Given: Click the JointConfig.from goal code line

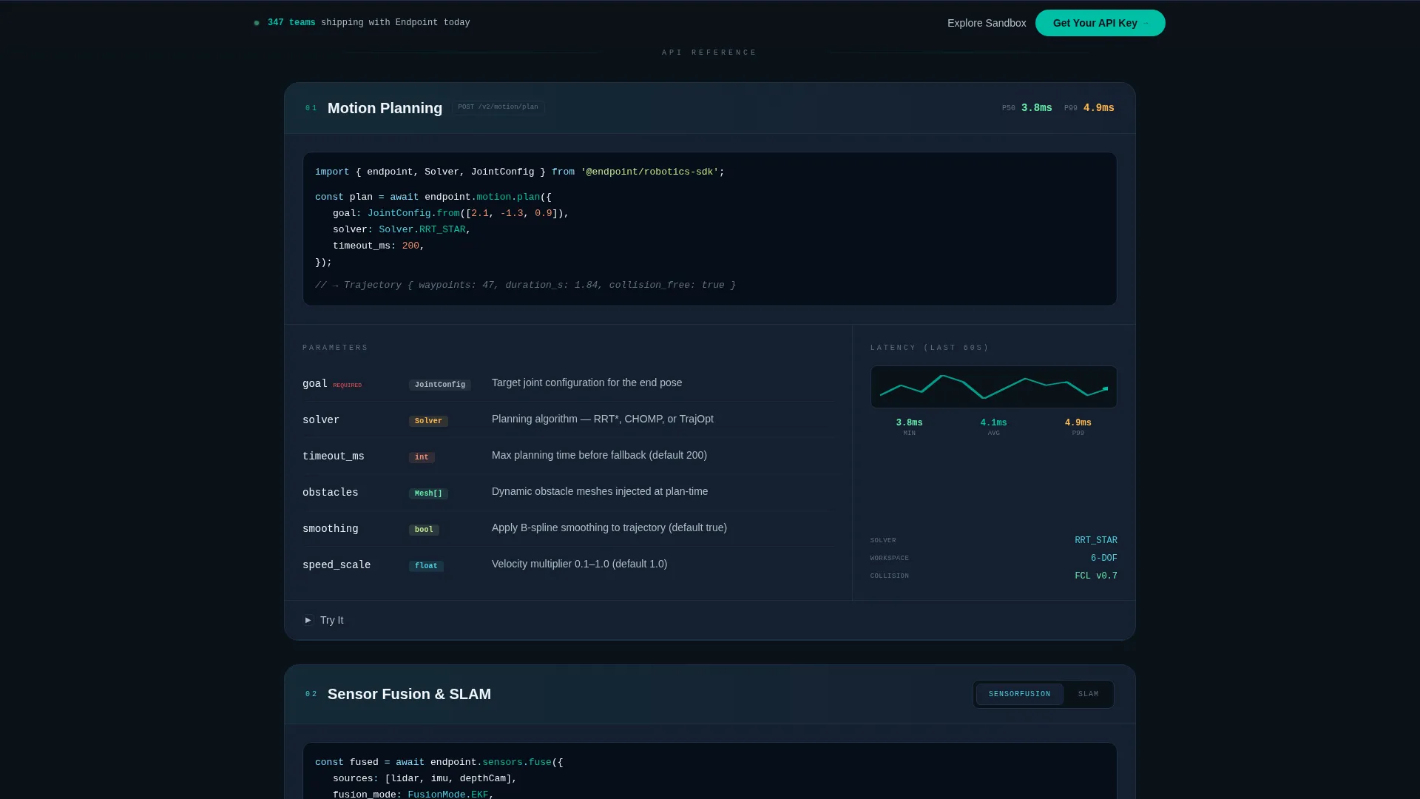Looking at the screenshot, I should (x=450, y=214).
